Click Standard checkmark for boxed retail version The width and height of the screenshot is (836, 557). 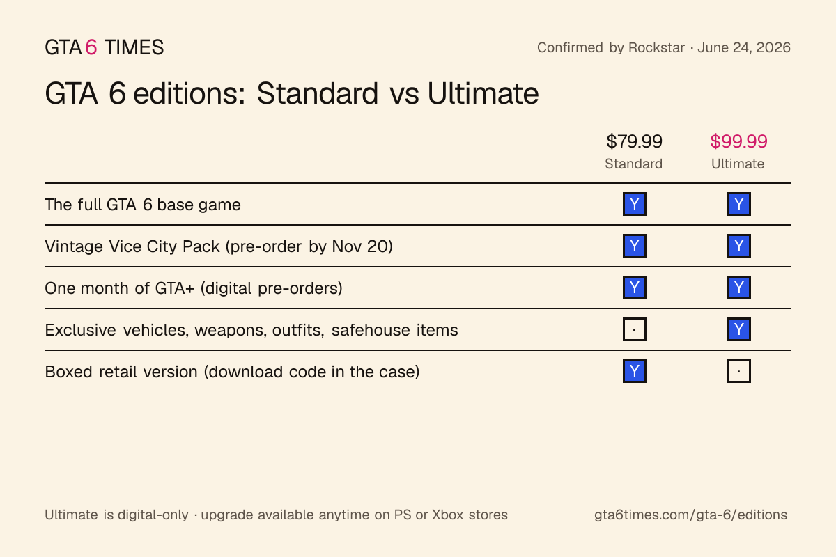coord(634,371)
